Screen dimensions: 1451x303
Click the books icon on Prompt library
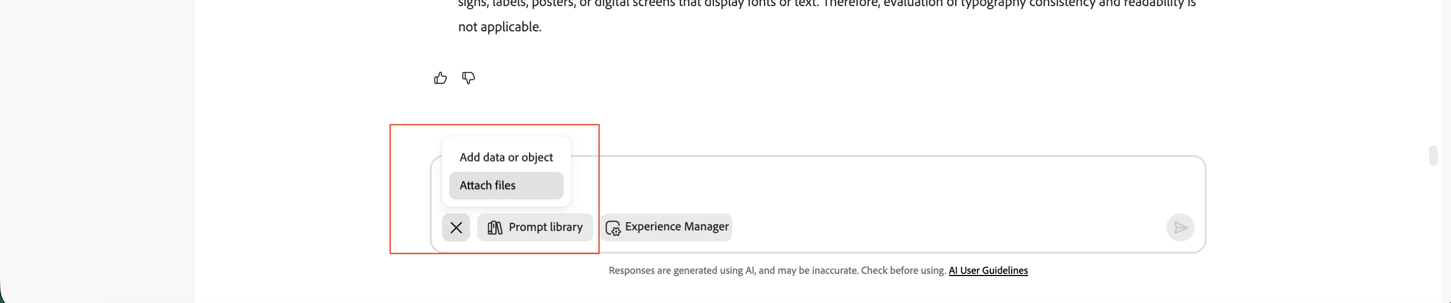(x=495, y=228)
